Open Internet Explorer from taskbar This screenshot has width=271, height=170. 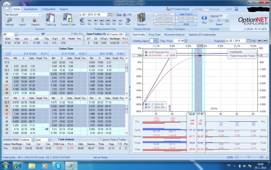pos(18,166)
